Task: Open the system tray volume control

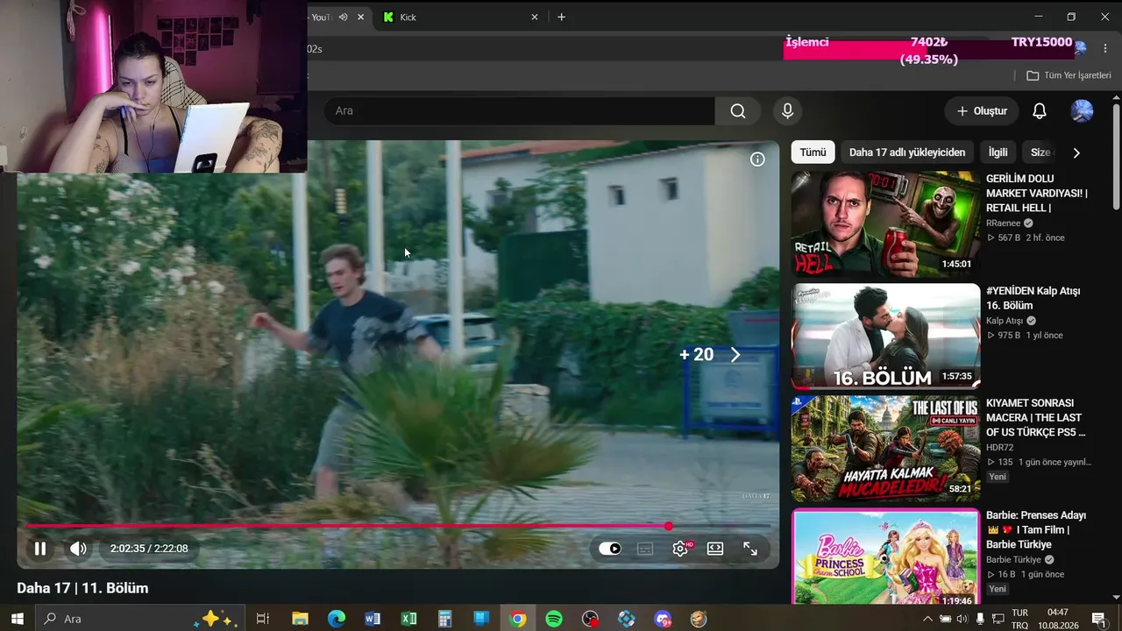Action: click(962, 619)
